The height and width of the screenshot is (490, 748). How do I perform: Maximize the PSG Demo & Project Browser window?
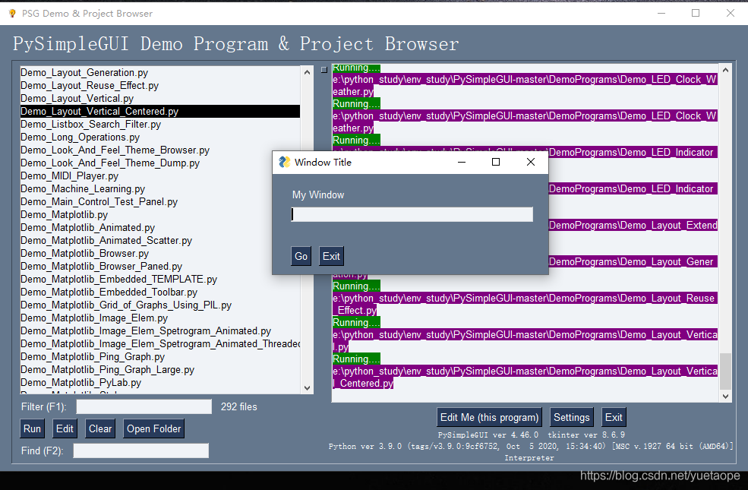[x=696, y=13]
